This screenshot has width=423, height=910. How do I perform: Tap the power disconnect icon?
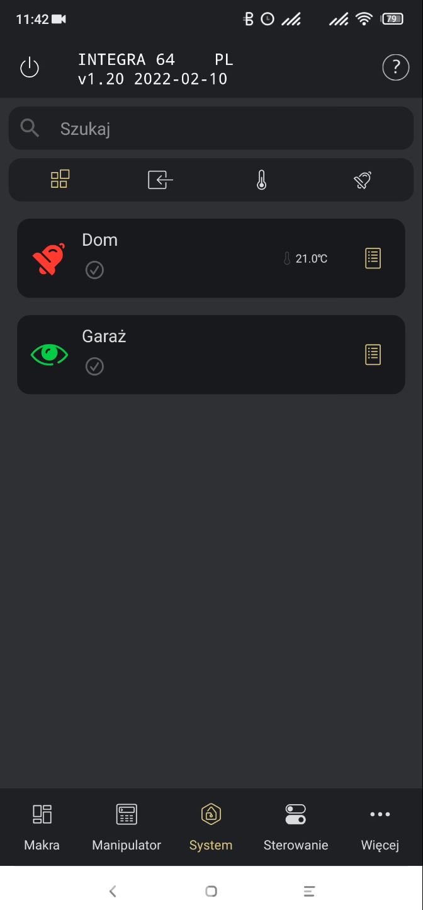(30, 67)
